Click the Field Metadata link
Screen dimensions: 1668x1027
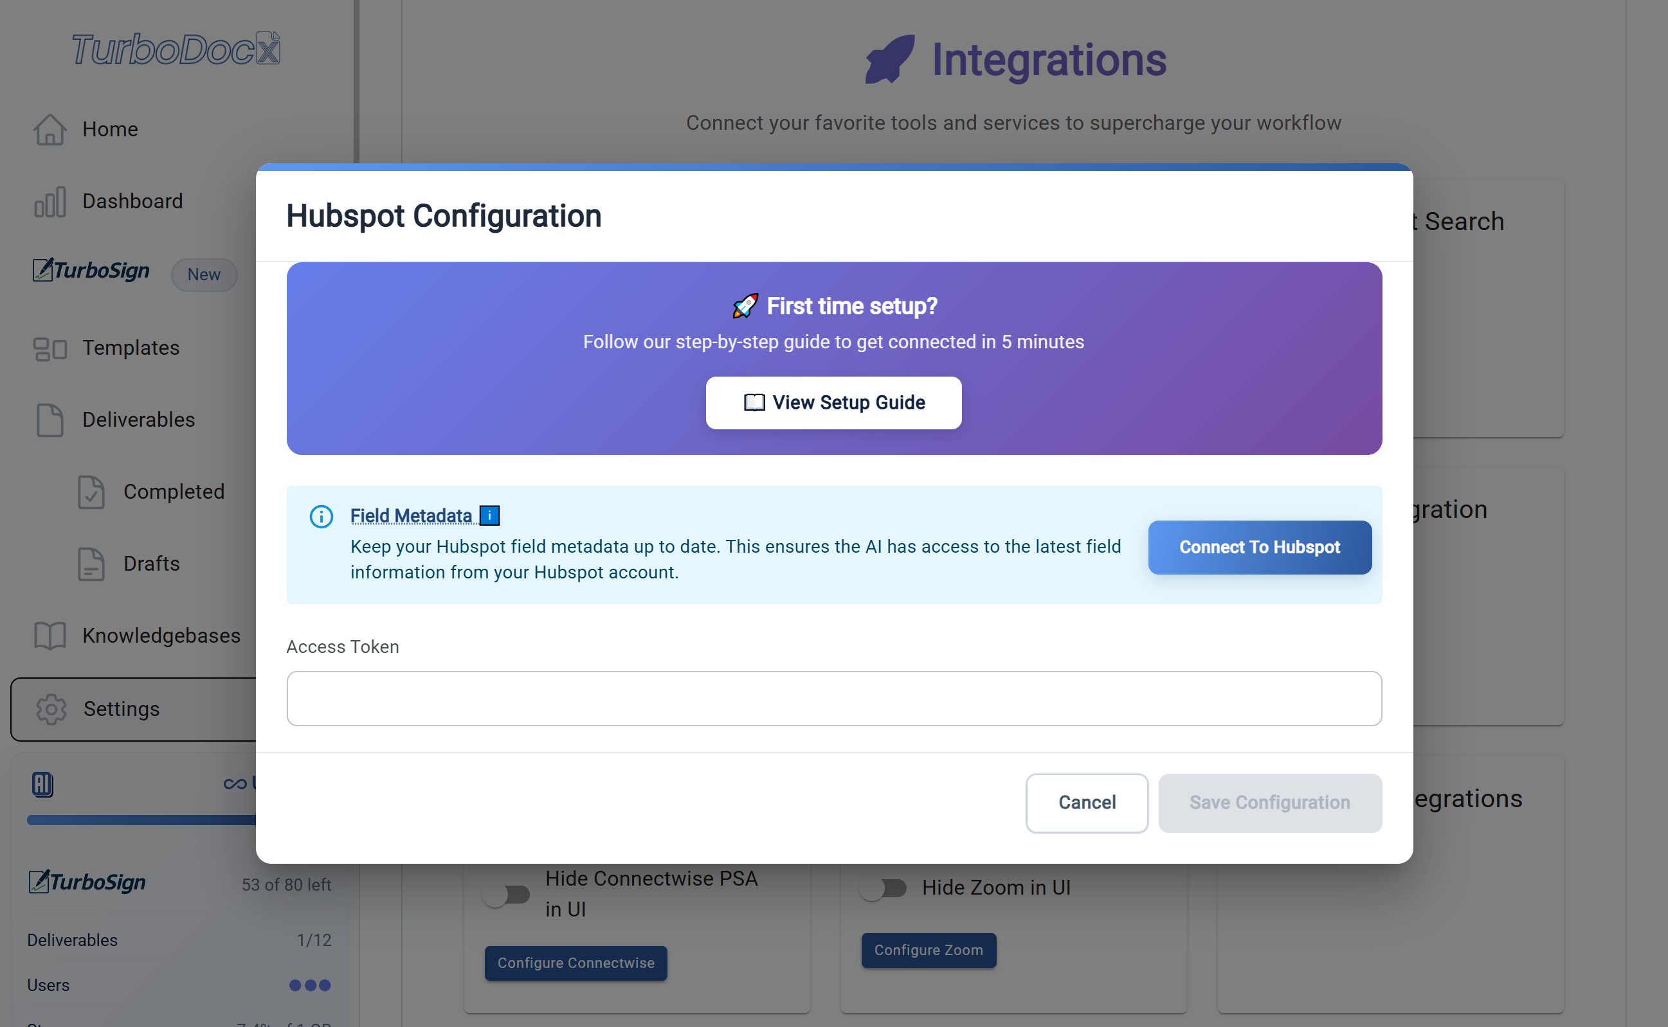click(x=411, y=516)
